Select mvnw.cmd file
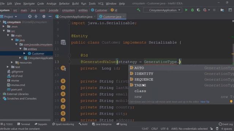The width and height of the screenshot is (234, 131). (16, 85)
